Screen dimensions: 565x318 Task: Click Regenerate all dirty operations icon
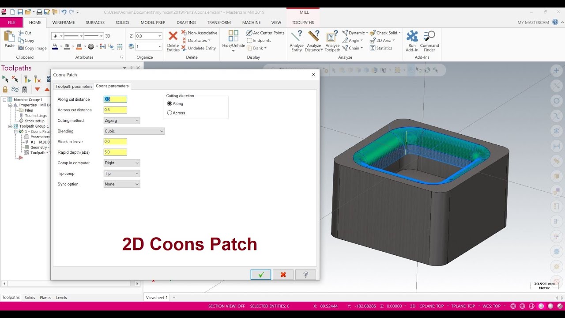click(38, 79)
